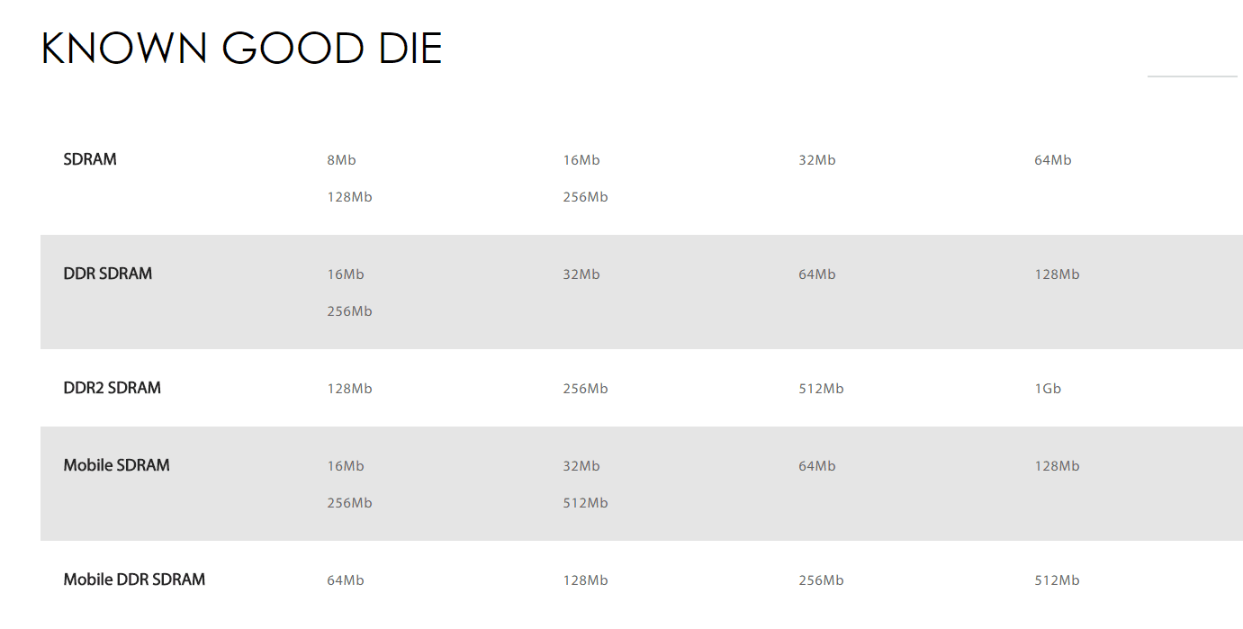Open SDRAM 64Mb density link
This screenshot has height=629, width=1243.
tap(1052, 160)
